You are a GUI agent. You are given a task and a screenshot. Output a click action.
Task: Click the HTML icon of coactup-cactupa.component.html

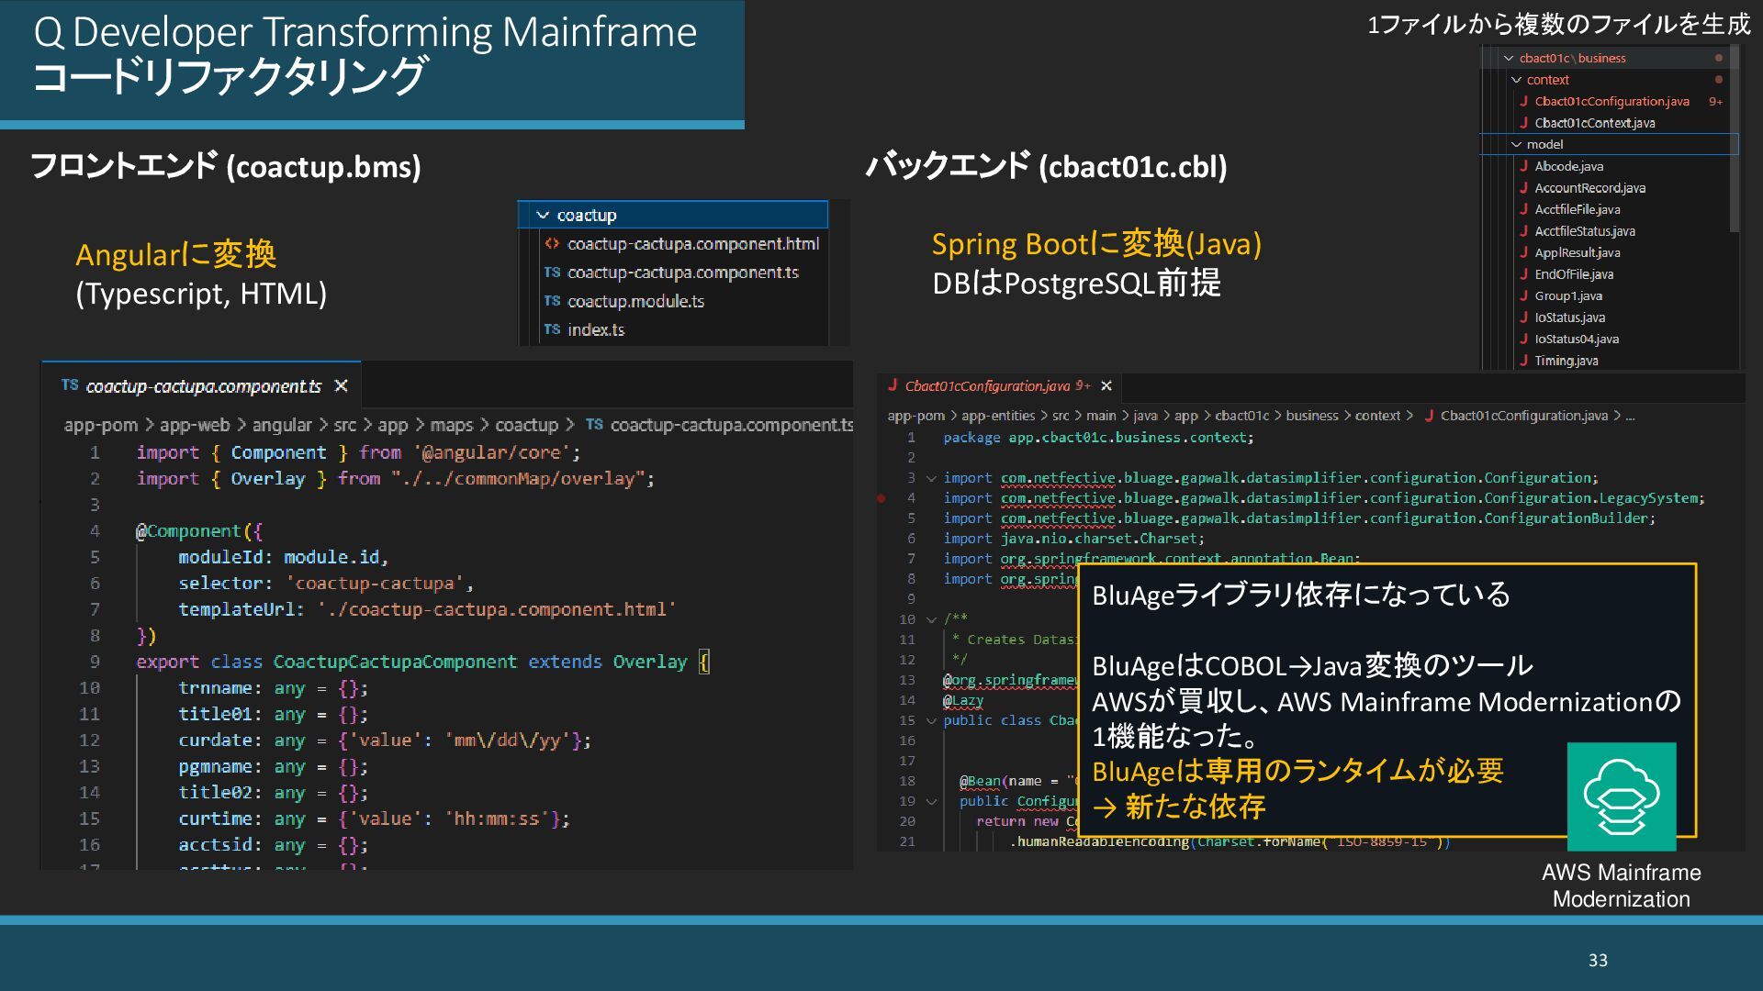click(552, 244)
